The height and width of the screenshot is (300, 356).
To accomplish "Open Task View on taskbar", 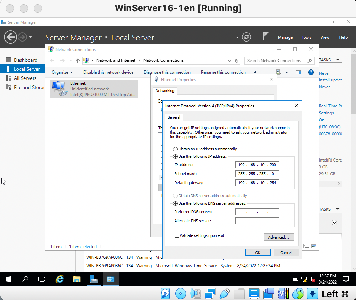I will click(42, 279).
